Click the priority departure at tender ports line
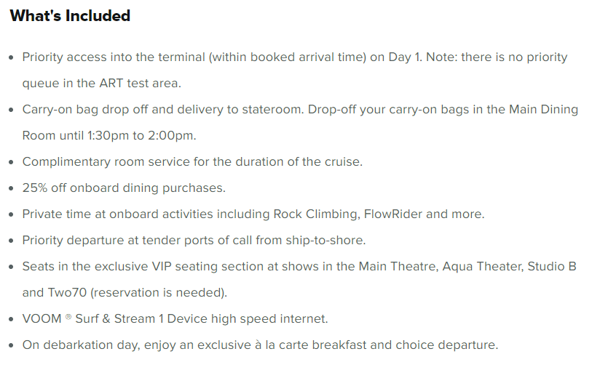The width and height of the screenshot is (600, 370). 194,240
